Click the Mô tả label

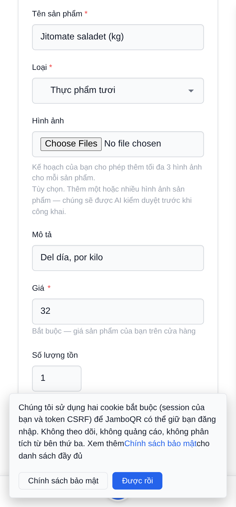[x=42, y=235]
